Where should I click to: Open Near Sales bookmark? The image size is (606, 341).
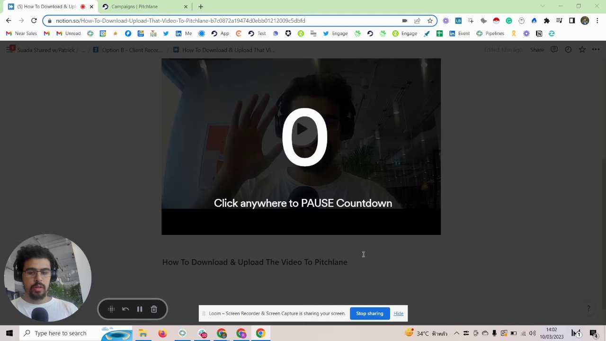[x=21, y=34]
